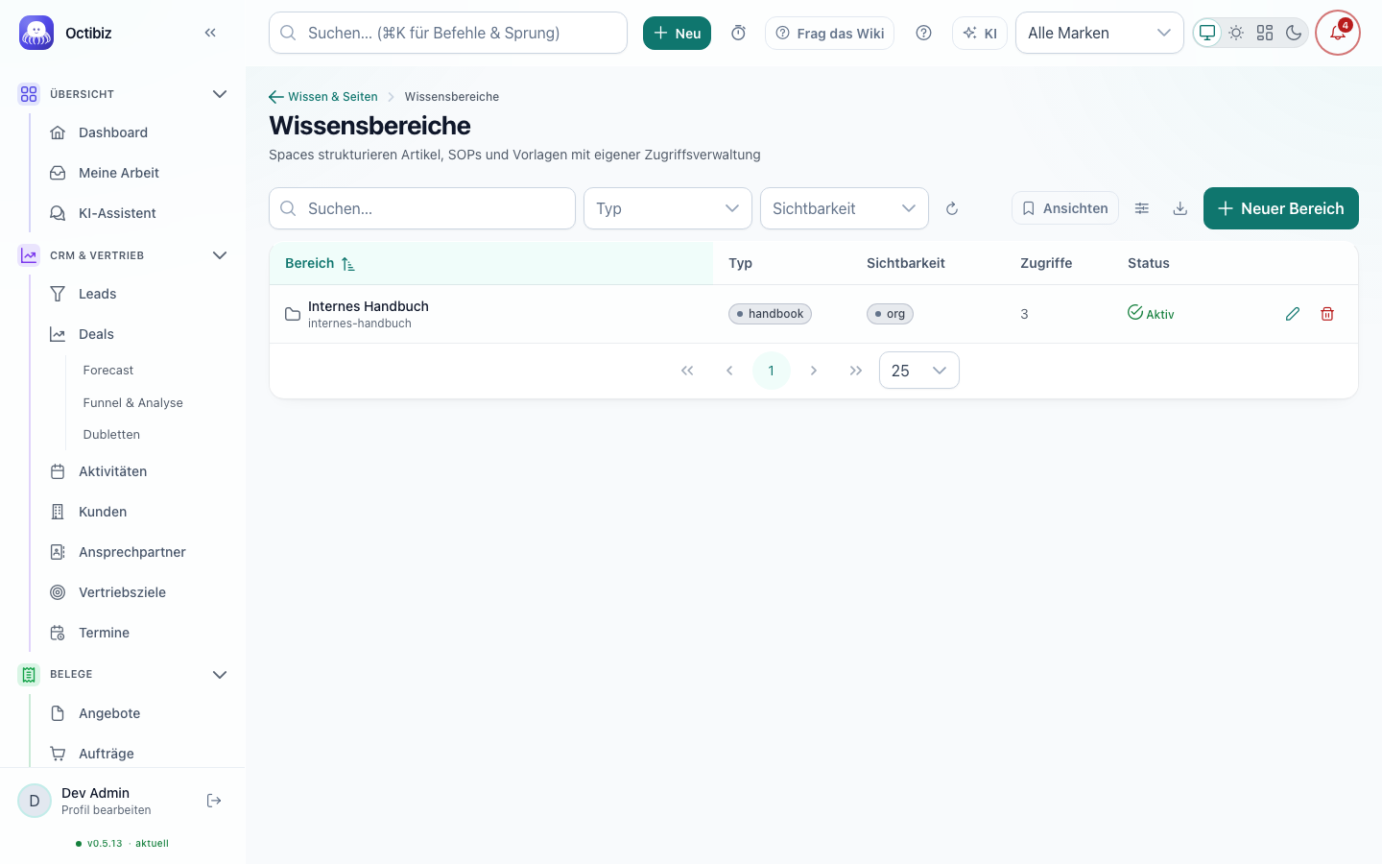This screenshot has height=864, width=1382.
Task: Open the Sichtbarkeit filter dropdown
Action: pos(844,208)
